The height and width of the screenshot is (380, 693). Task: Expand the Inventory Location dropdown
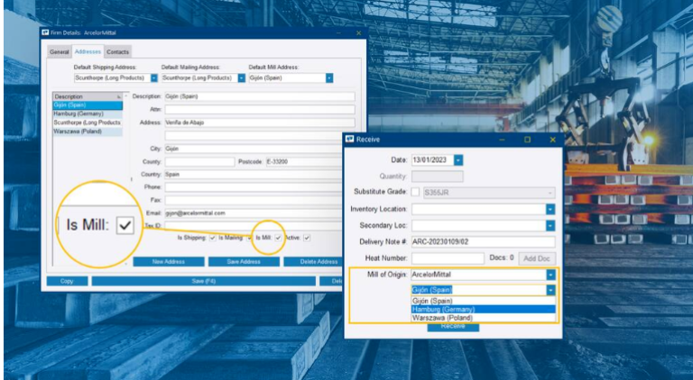point(550,209)
